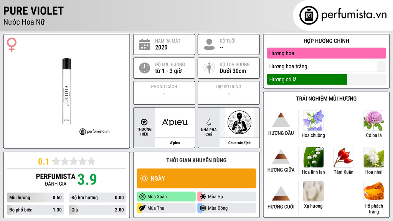The width and height of the screenshot is (393, 221).
Task: Select the Hổ phách trắng amber image
Action: (x=374, y=191)
